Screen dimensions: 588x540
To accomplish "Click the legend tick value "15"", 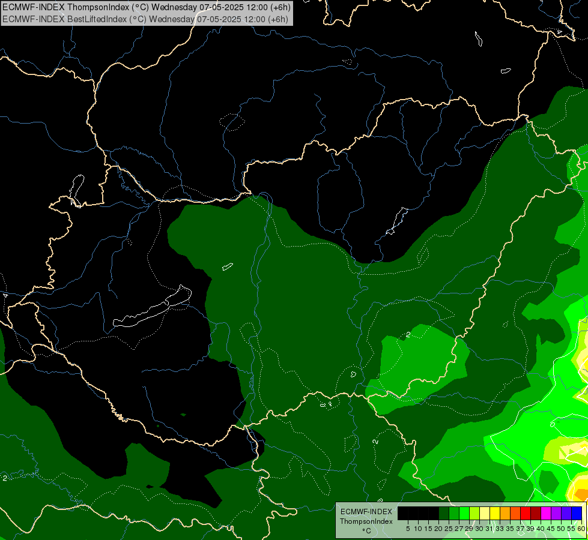I will click(428, 529).
